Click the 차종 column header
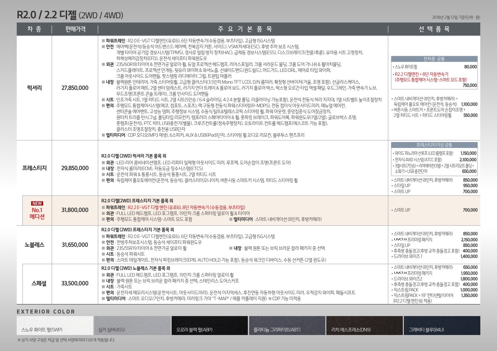Viewport: 497px width, 351px height. tap(34, 29)
